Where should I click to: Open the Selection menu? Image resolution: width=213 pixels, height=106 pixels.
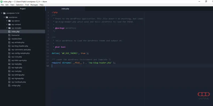(20, 5)
